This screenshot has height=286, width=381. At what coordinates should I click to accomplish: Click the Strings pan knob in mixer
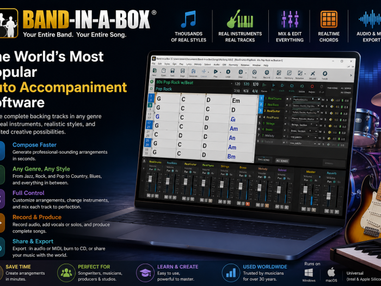[227, 173]
